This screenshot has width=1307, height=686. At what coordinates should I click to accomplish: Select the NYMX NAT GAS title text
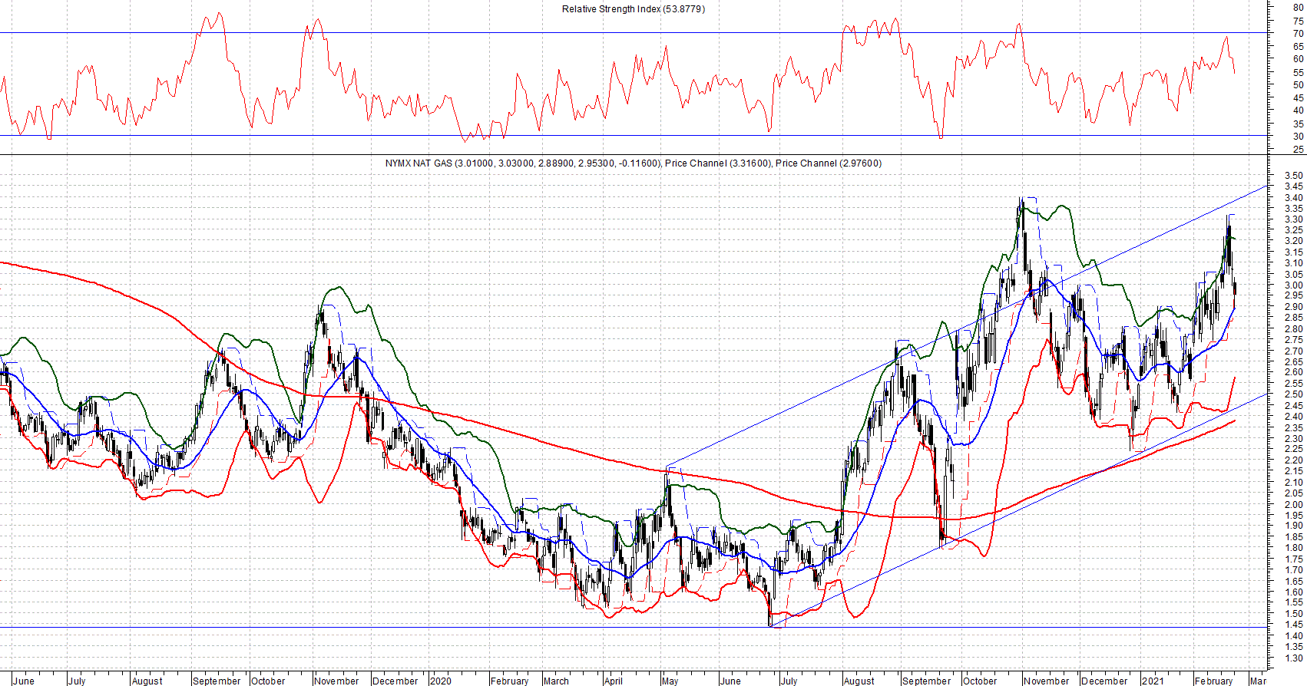pyautogui.click(x=419, y=163)
